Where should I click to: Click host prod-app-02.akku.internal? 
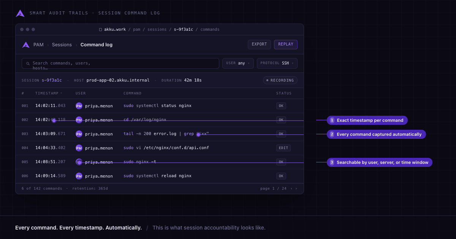(119, 80)
